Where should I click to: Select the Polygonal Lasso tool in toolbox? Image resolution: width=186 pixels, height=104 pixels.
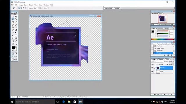[x=13, y=19]
